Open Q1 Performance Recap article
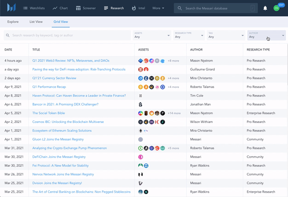288x197 pixels. tap(49, 87)
